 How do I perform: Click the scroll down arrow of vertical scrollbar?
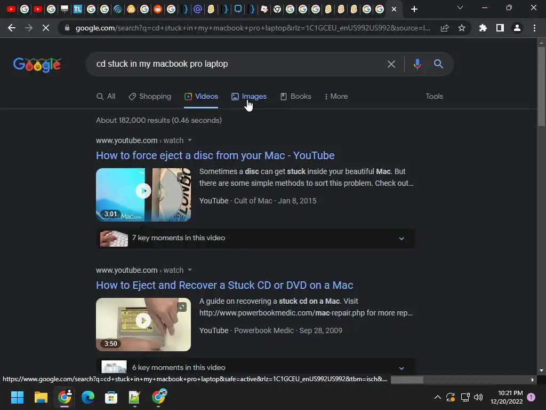click(541, 370)
